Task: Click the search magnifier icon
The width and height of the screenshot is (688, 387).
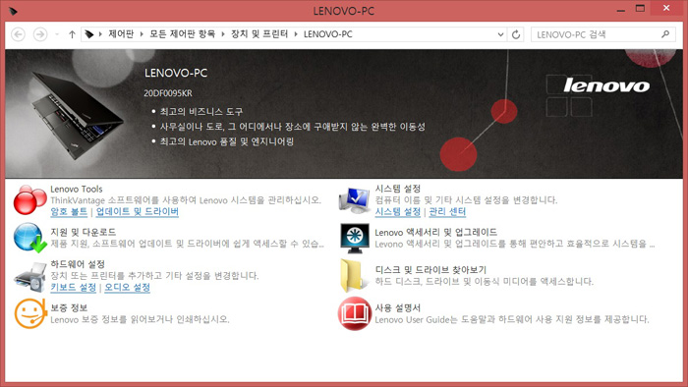Action: point(665,33)
